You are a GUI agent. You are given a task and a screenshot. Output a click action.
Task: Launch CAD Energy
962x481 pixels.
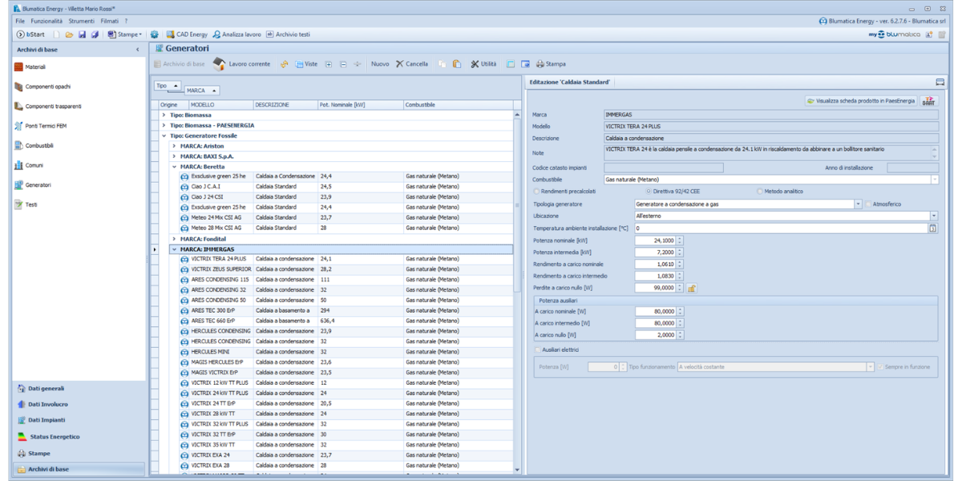click(187, 34)
